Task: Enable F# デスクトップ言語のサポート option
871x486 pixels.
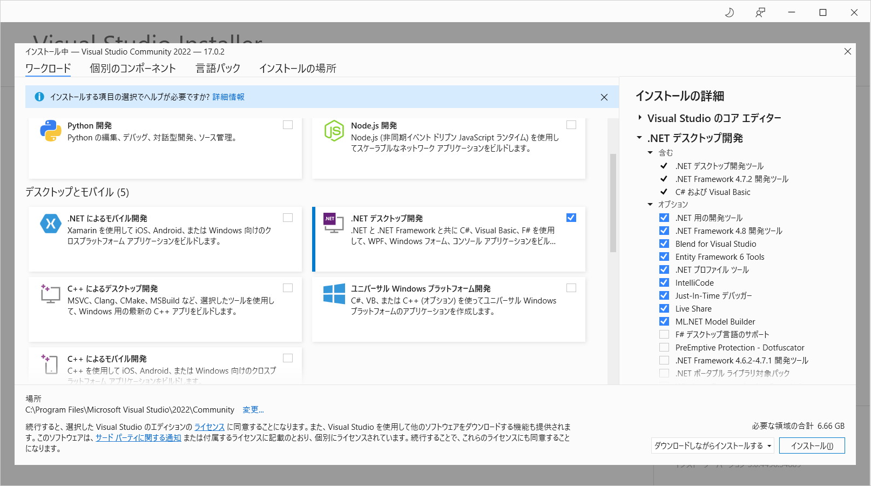Action: (664, 334)
